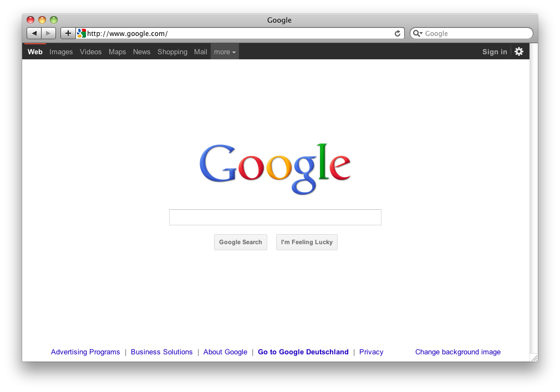Open the Google settings gear icon

click(x=519, y=51)
